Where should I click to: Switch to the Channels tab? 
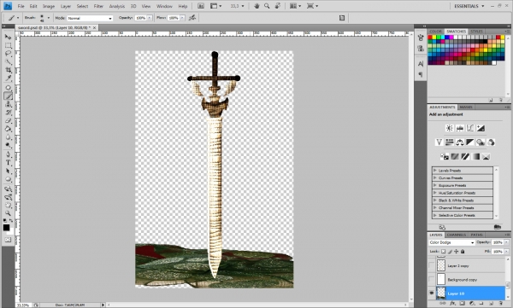click(456, 235)
